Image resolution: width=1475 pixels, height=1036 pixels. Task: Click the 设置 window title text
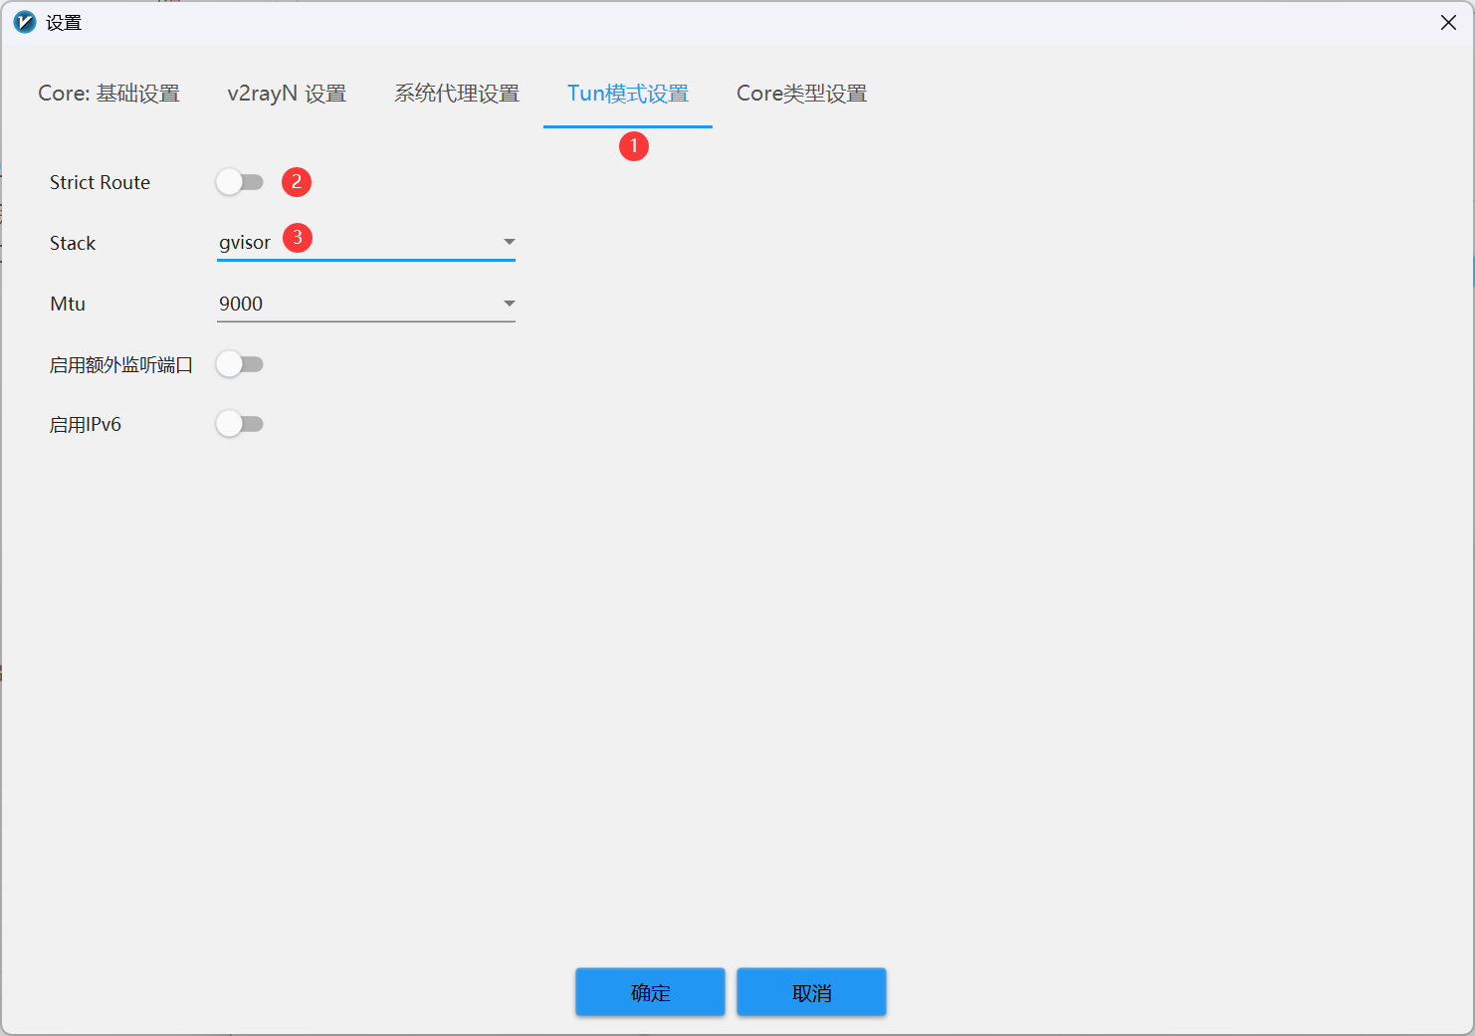point(64,22)
